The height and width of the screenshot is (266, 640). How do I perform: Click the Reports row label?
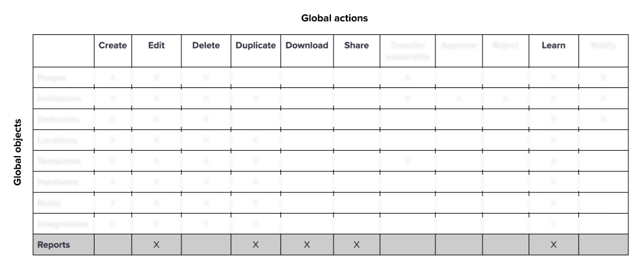point(54,245)
